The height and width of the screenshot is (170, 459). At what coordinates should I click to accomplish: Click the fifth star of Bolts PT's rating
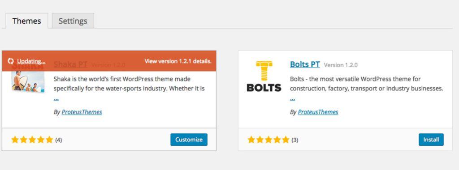tap(286, 140)
